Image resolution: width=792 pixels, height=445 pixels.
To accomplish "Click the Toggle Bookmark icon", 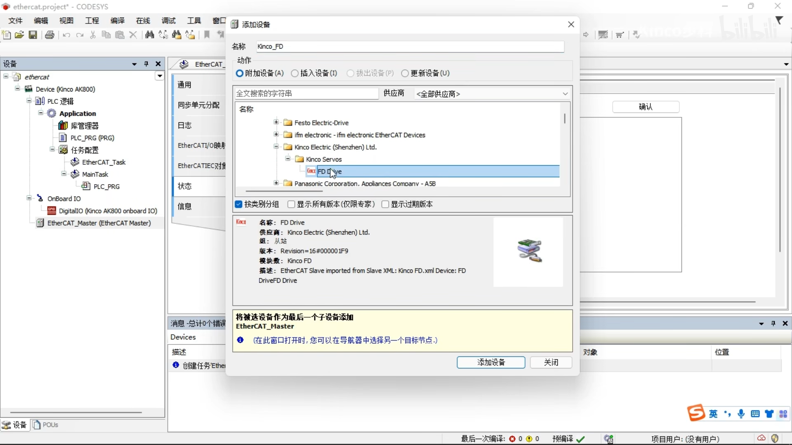I will [x=207, y=35].
